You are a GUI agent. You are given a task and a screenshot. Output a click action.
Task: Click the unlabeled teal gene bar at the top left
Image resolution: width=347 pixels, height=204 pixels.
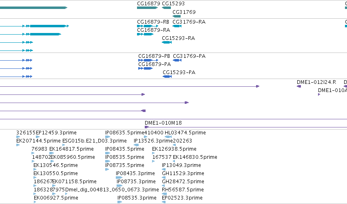pos(33,8)
